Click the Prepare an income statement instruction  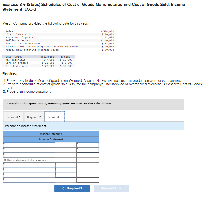click(26, 126)
